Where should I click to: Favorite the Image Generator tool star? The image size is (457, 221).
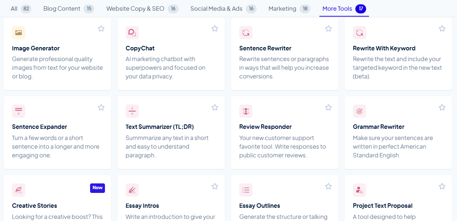click(x=101, y=29)
